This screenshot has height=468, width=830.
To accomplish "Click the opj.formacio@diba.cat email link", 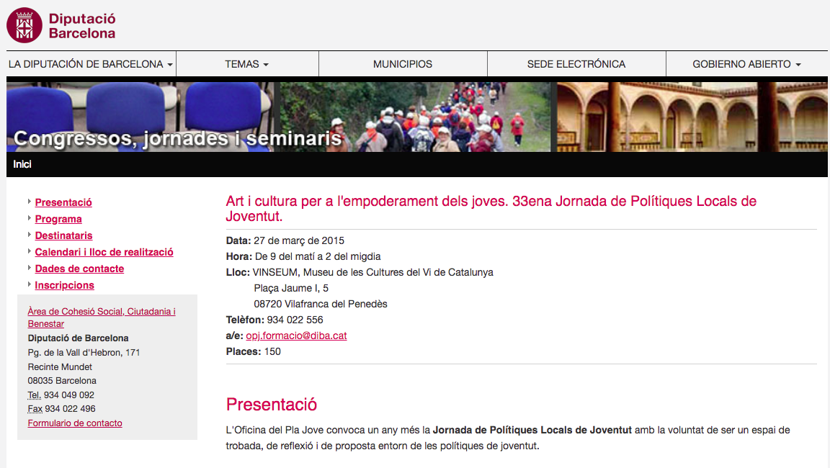I will [x=296, y=336].
